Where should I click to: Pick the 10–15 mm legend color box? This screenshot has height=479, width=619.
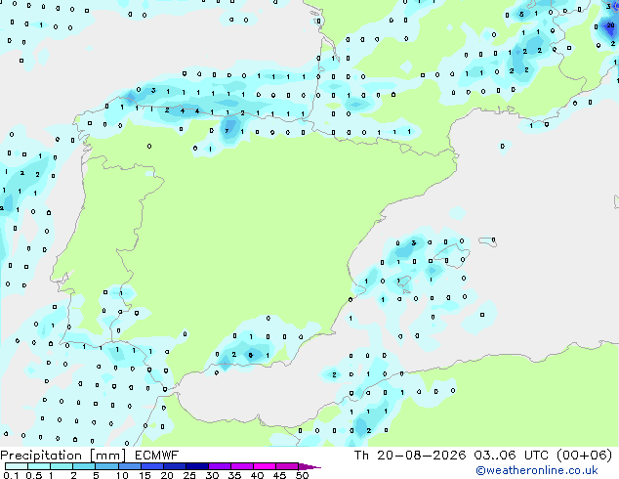(x=129, y=466)
